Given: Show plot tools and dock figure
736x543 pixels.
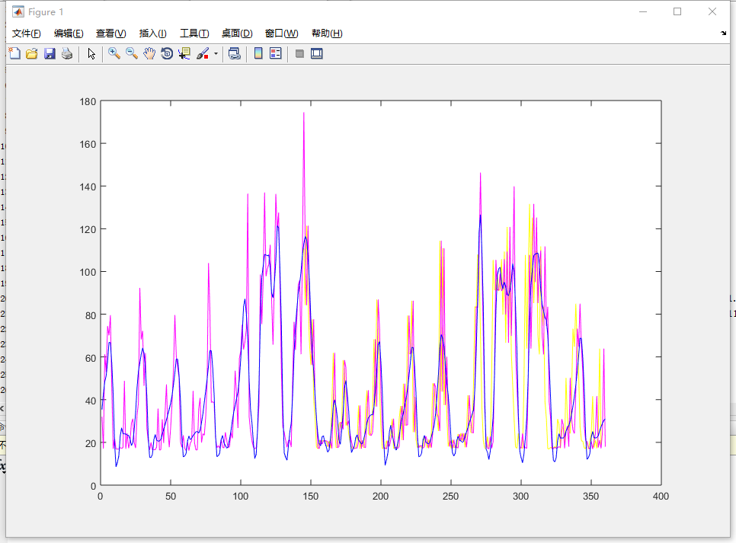Looking at the screenshot, I should pos(317,53).
